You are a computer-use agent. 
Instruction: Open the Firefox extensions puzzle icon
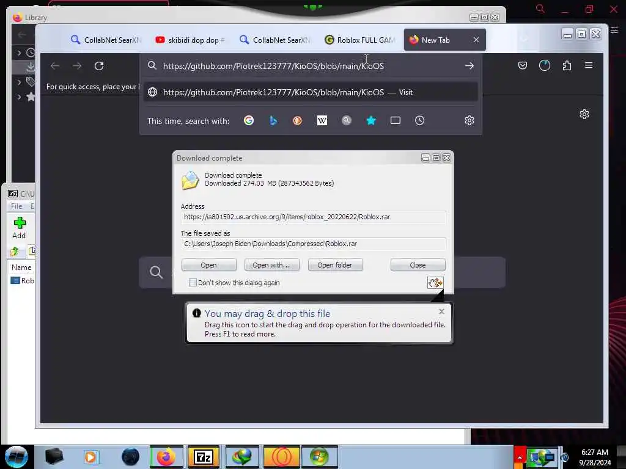click(567, 65)
